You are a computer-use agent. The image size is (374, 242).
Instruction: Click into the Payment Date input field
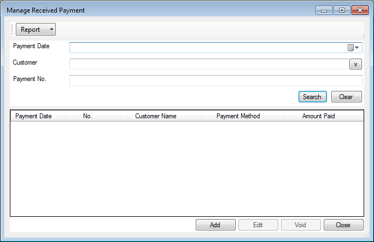pyautogui.click(x=208, y=48)
